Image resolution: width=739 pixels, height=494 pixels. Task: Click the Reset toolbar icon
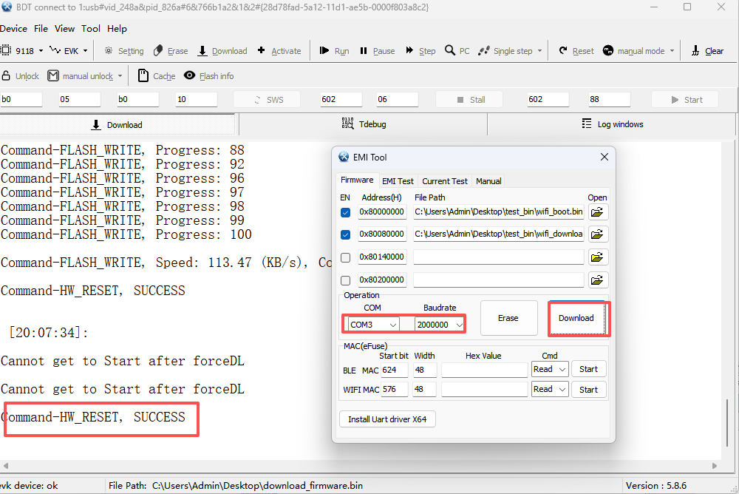pos(562,50)
